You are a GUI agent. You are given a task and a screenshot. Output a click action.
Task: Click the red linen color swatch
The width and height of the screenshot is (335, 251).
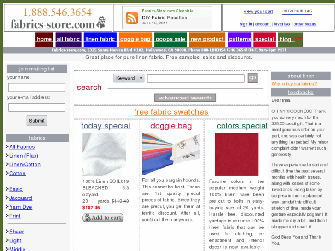click(236, 154)
